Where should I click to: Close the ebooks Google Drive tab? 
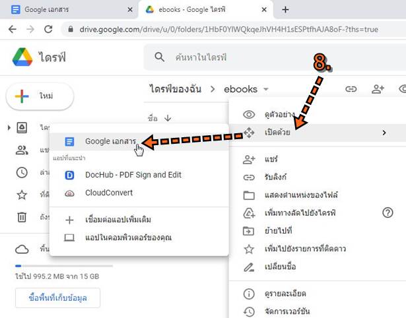click(264, 10)
